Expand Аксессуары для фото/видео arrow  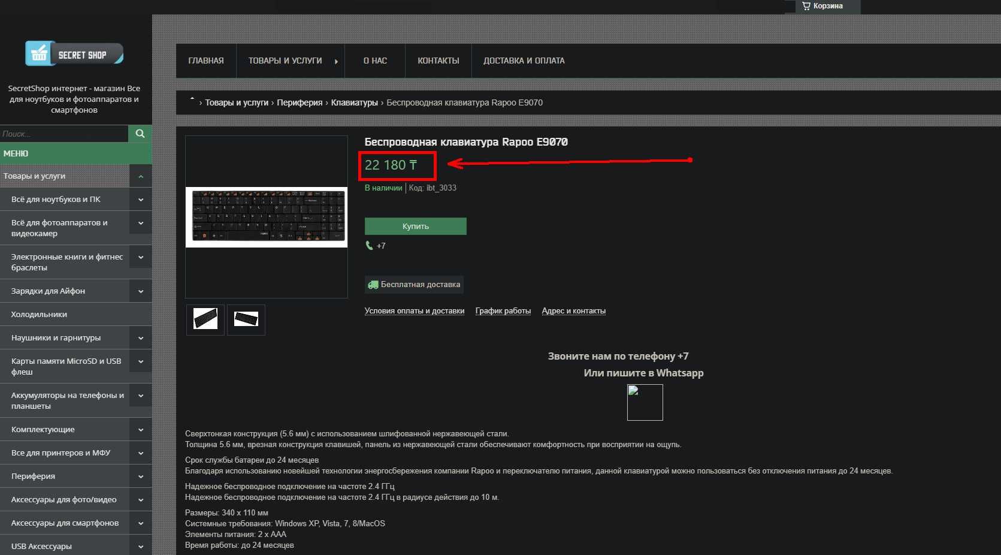click(x=141, y=500)
